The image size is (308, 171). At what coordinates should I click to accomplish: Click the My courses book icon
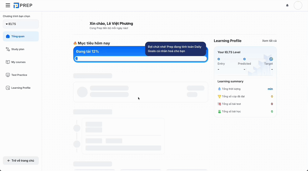coord(8,62)
